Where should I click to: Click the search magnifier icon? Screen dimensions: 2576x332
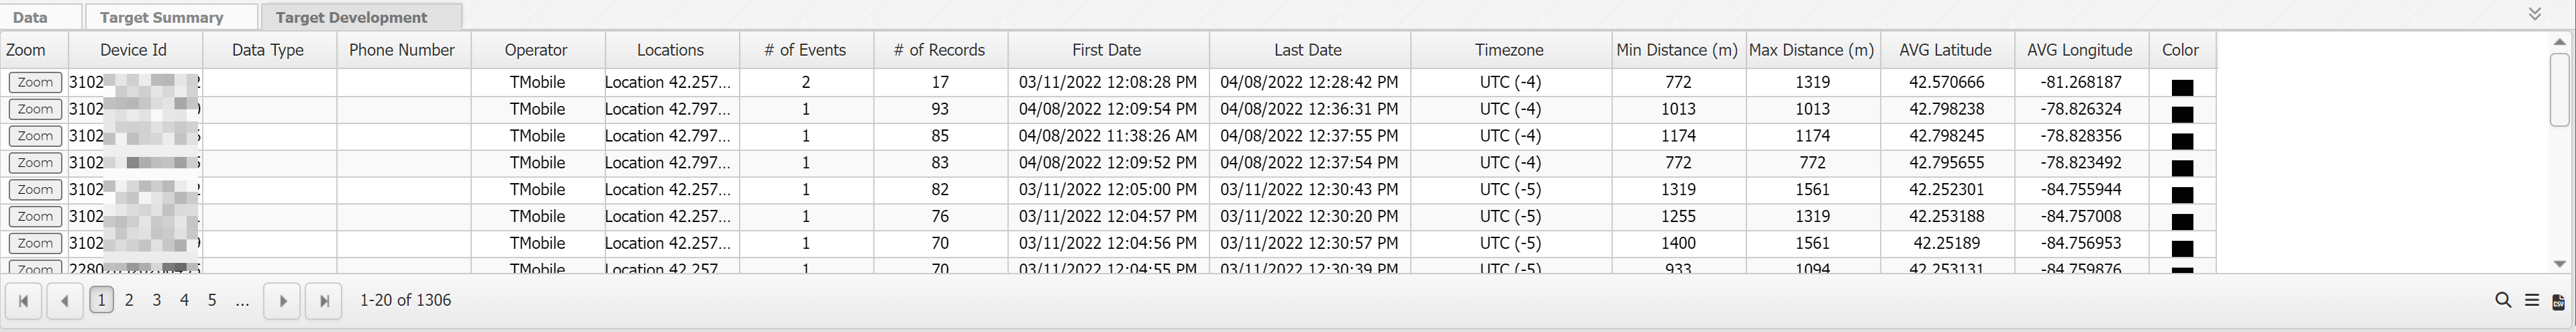point(2503,300)
